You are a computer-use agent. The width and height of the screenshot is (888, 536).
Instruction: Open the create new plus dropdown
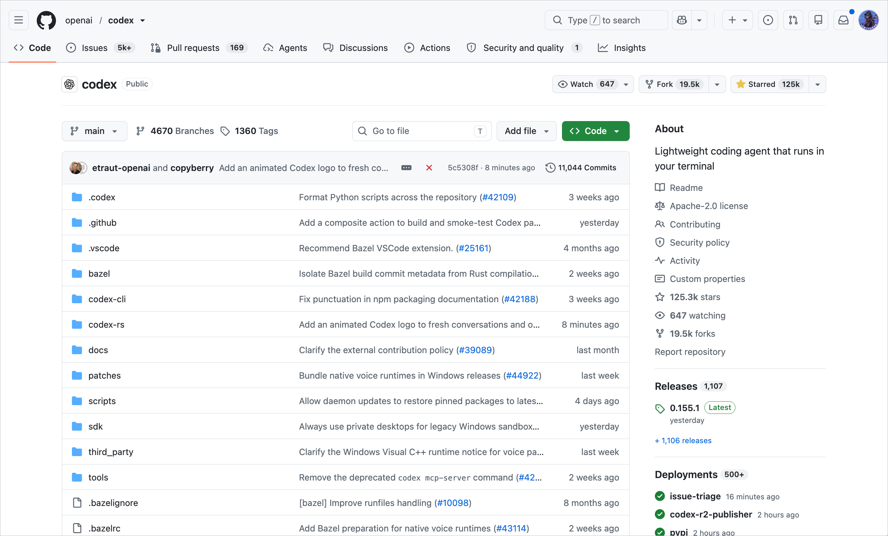(737, 20)
